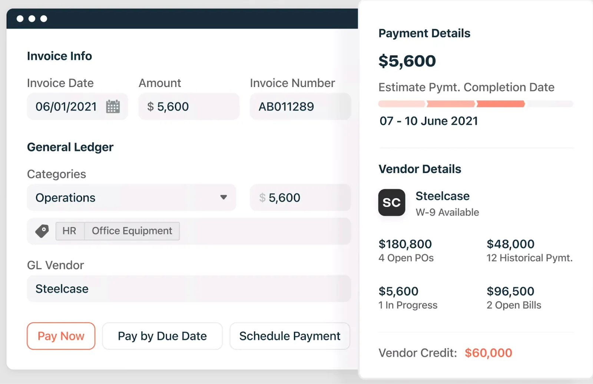
Task: Focus the Invoice Number field AB011289
Action: coord(300,107)
